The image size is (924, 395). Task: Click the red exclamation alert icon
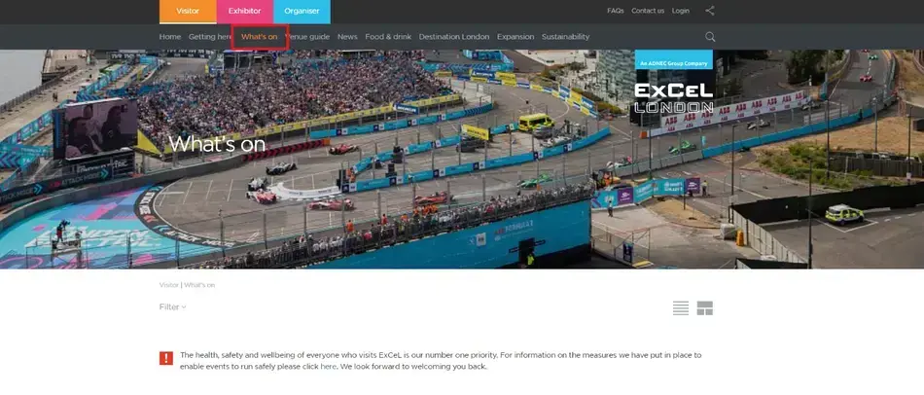[166, 358]
